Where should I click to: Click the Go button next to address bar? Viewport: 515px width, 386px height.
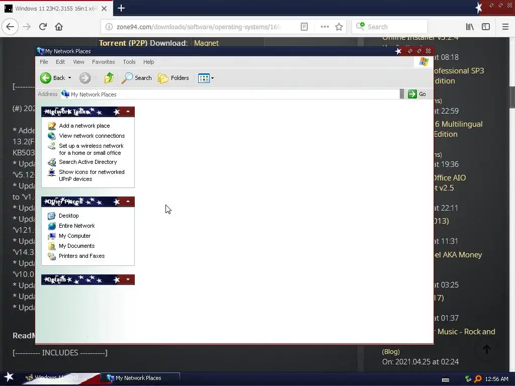417,94
